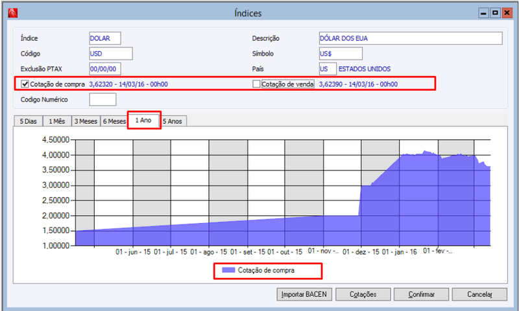Edit the Descrição field DÓLAR DOS EUA
Screen dimensions: 519x311
(x=411, y=38)
